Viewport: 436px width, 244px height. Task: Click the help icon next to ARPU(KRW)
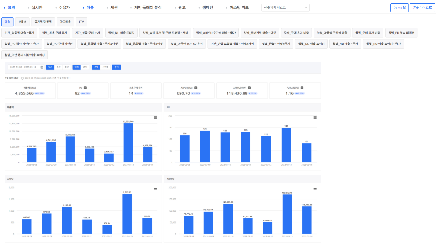(196, 88)
